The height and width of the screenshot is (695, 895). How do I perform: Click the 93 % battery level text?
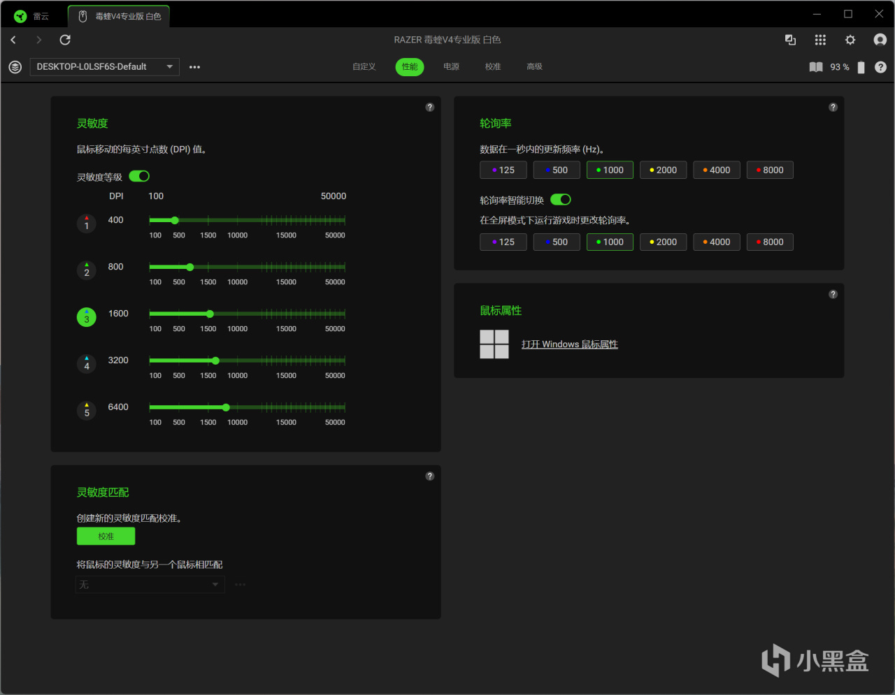pos(840,67)
